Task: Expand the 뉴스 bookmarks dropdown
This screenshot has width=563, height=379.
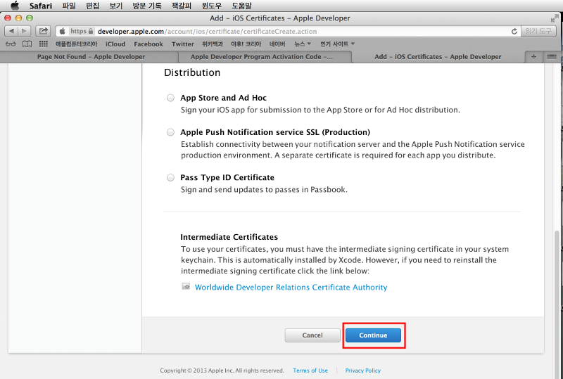Action: coord(303,44)
